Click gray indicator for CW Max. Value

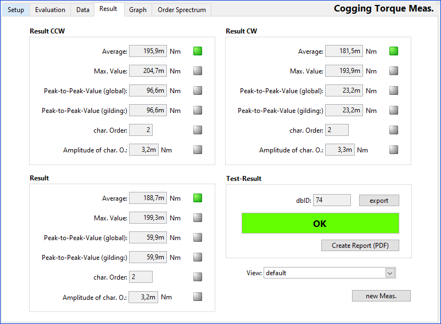(394, 71)
